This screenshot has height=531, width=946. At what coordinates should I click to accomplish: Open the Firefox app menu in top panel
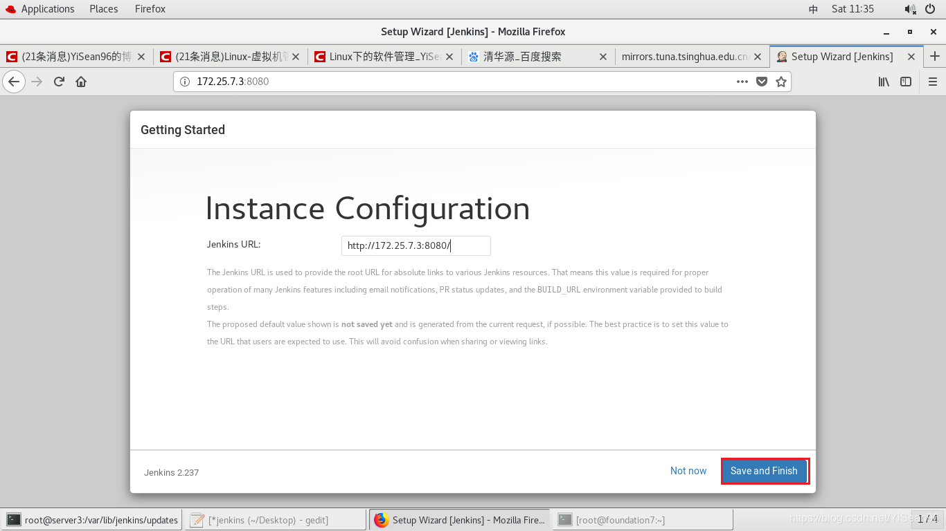click(150, 9)
